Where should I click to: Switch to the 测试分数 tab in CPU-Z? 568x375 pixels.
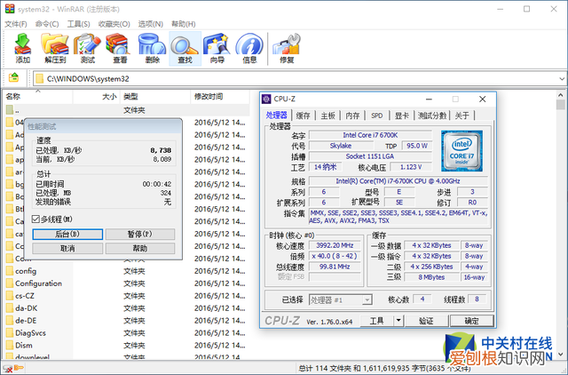(x=432, y=116)
